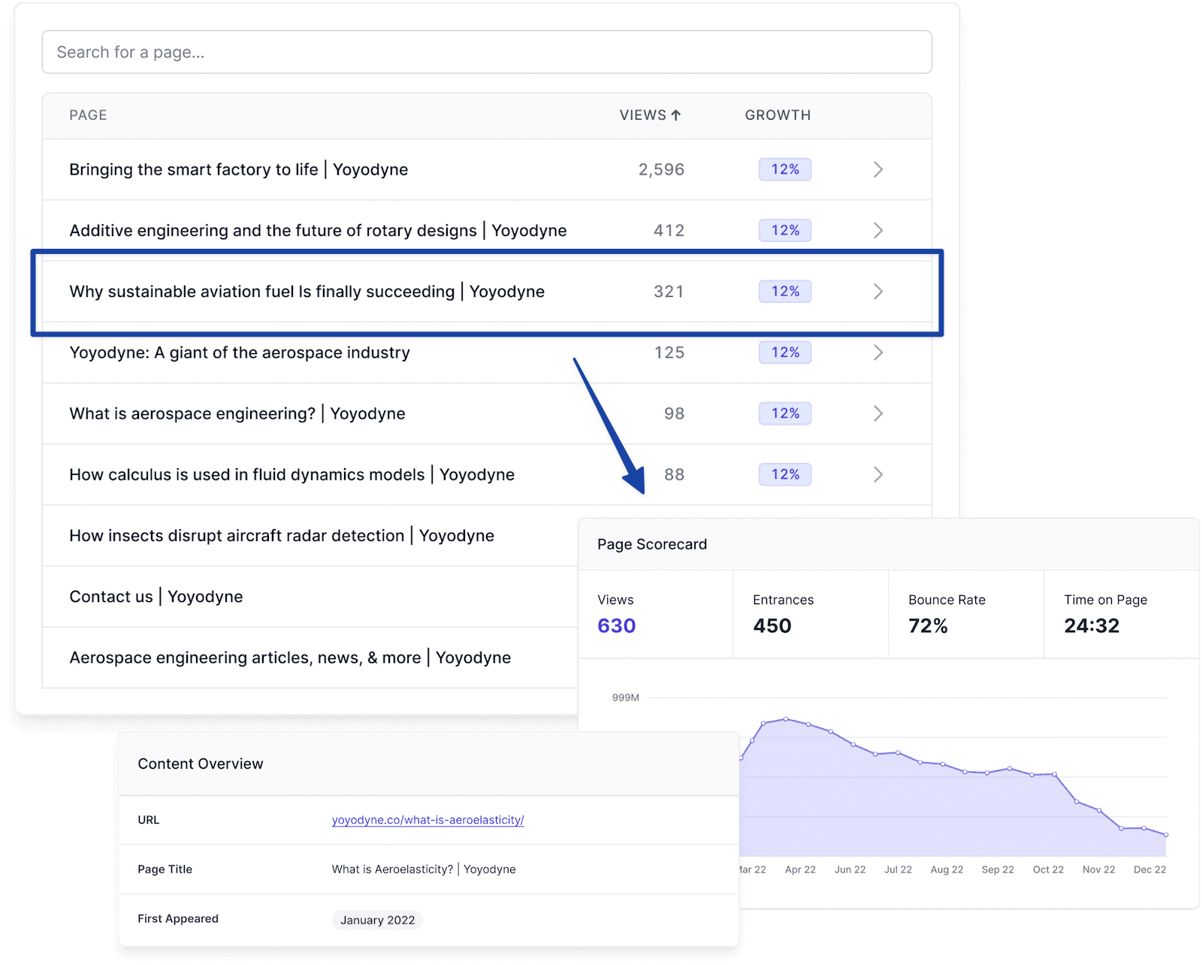The width and height of the screenshot is (1202, 965).
Task: Expand What is aerospace engineering chevron
Action: tap(877, 413)
